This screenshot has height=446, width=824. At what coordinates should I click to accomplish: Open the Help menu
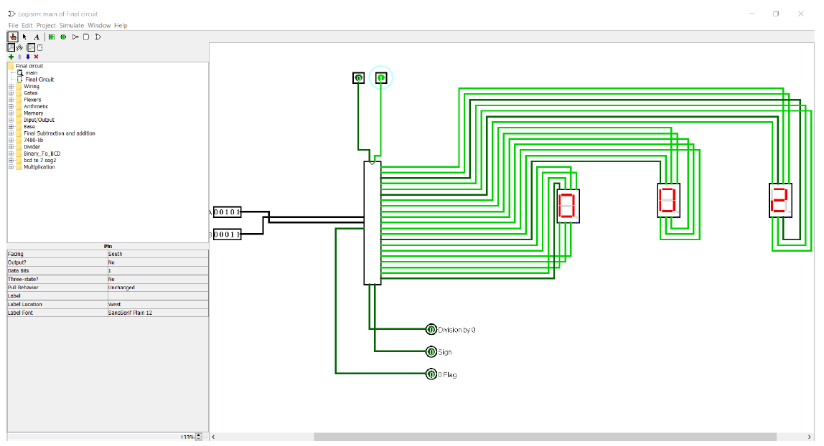(121, 25)
